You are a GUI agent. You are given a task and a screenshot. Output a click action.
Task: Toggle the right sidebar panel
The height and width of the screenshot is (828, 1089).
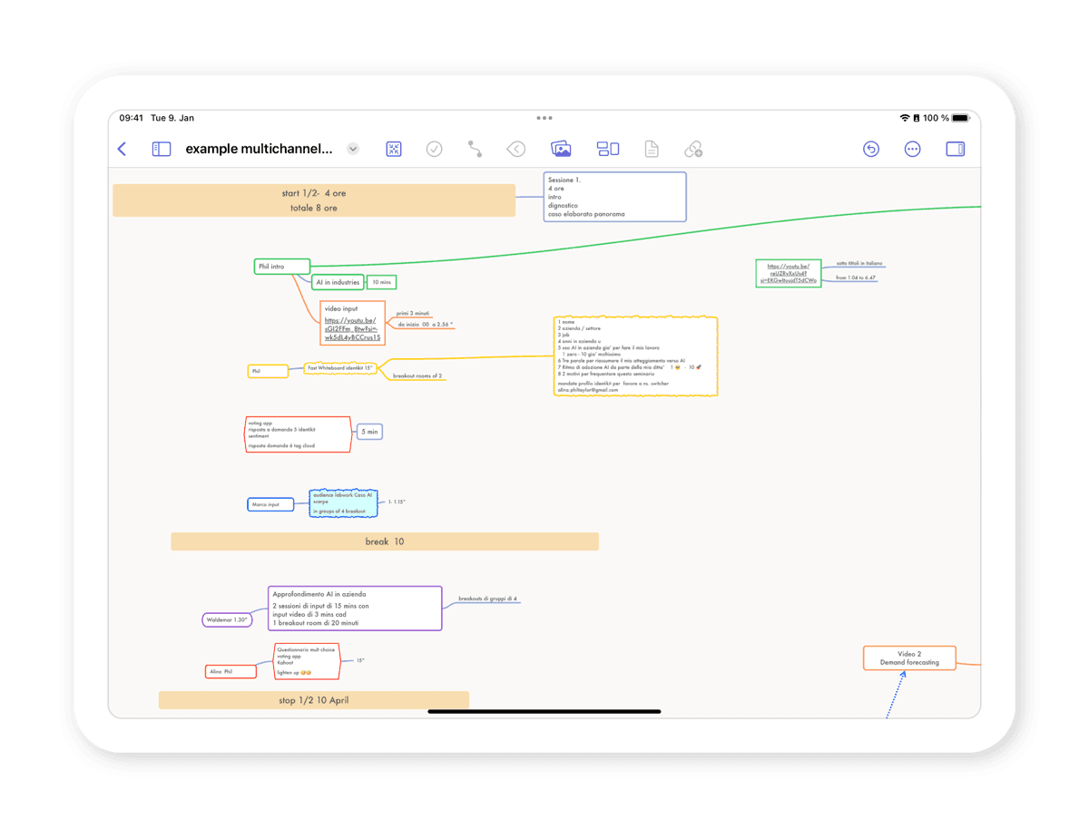[954, 148]
